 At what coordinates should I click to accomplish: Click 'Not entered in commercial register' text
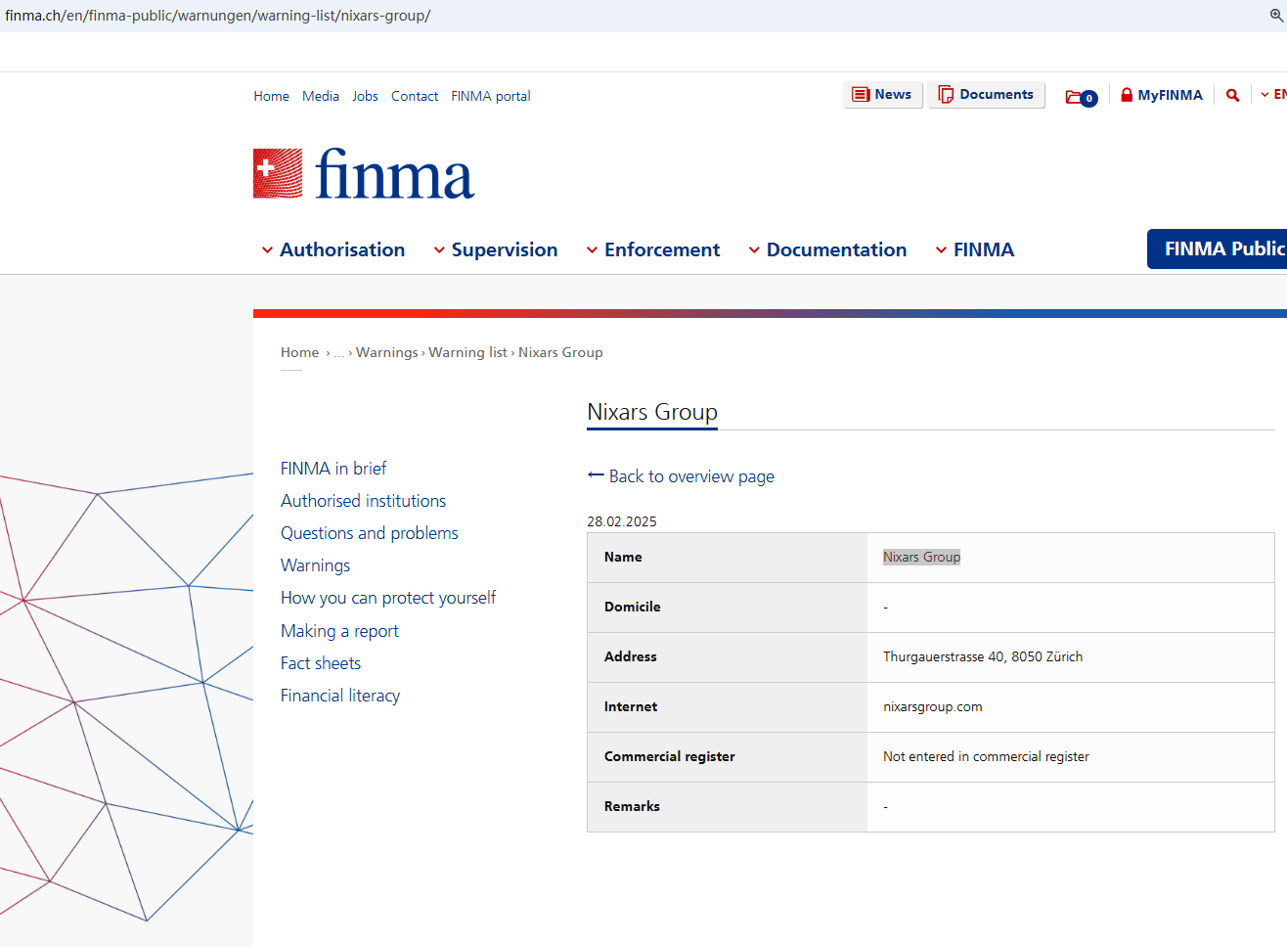tap(986, 756)
